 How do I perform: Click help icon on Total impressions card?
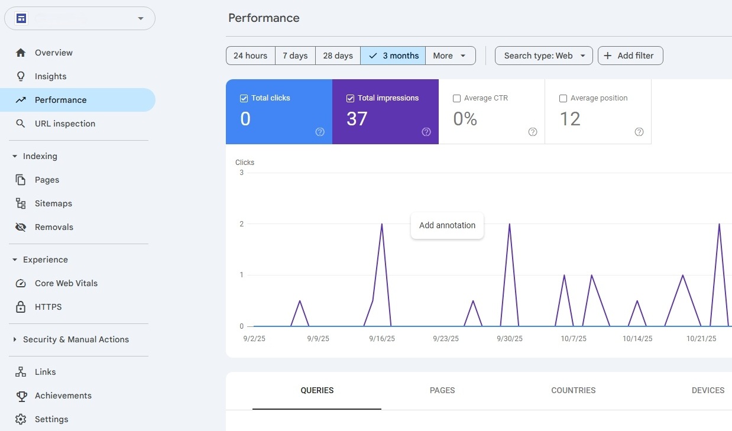pos(426,132)
